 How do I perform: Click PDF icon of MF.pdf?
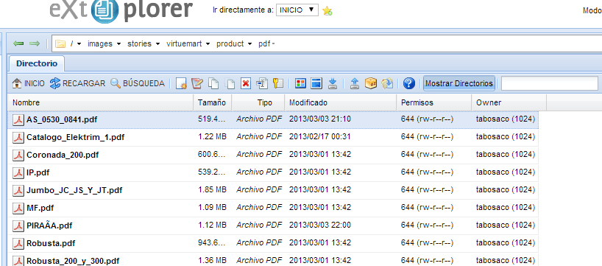18,209
